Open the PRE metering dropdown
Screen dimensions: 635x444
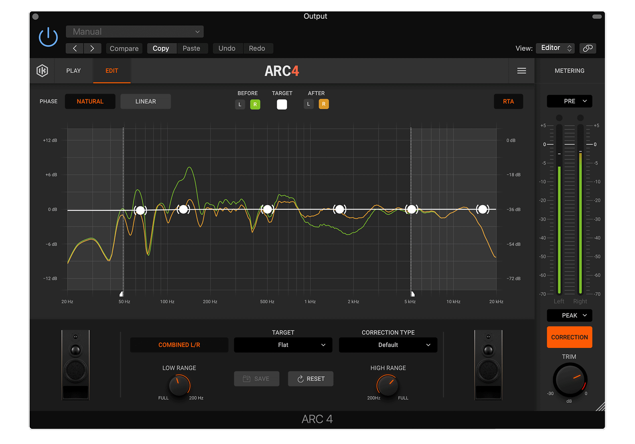click(x=569, y=101)
